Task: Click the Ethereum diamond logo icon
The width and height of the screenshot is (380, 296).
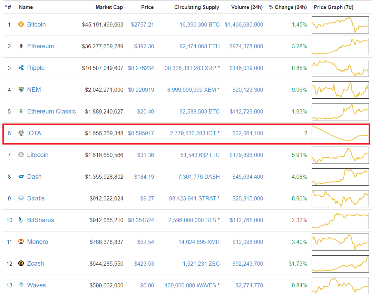Action: pyautogui.click(x=21, y=46)
